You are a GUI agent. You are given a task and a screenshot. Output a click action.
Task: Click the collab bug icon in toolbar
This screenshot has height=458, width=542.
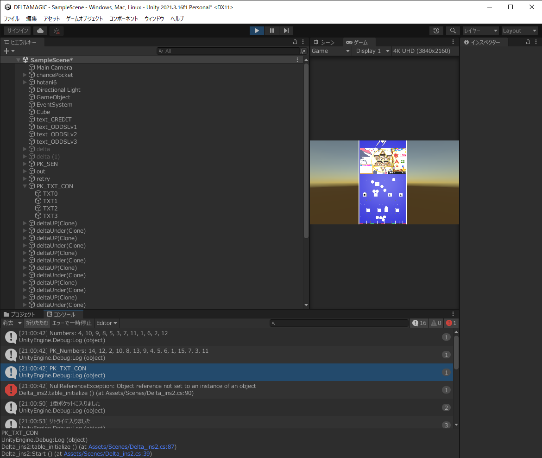(x=57, y=31)
